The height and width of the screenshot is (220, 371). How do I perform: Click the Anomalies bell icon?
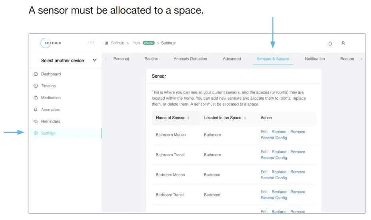pyautogui.click(x=36, y=110)
